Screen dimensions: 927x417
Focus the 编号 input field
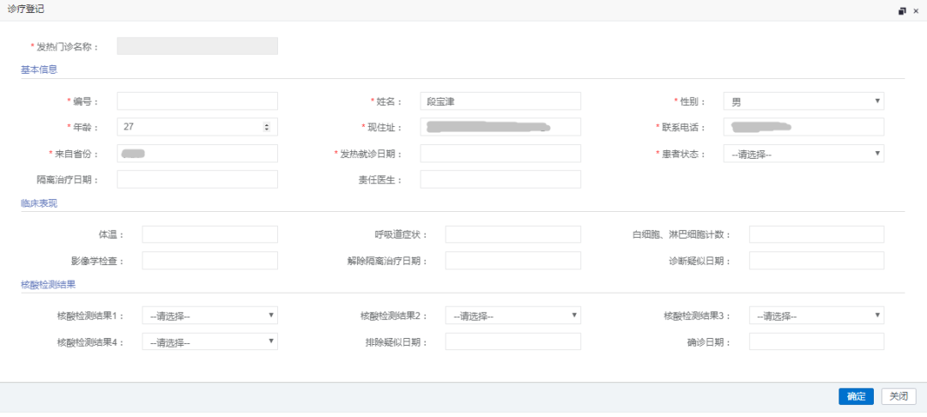tap(197, 101)
